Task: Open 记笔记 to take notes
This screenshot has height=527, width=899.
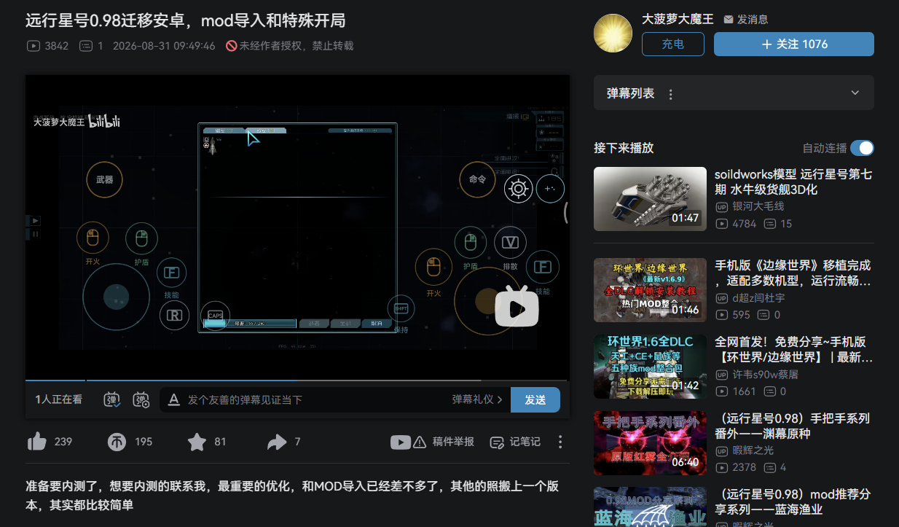Action: click(515, 442)
